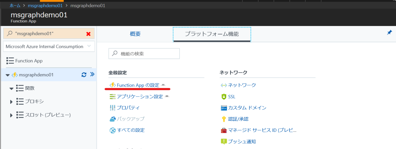This screenshot has height=149, width=396.
Task: Expand the プロキシ tree node
Action: pyautogui.click(x=11, y=102)
